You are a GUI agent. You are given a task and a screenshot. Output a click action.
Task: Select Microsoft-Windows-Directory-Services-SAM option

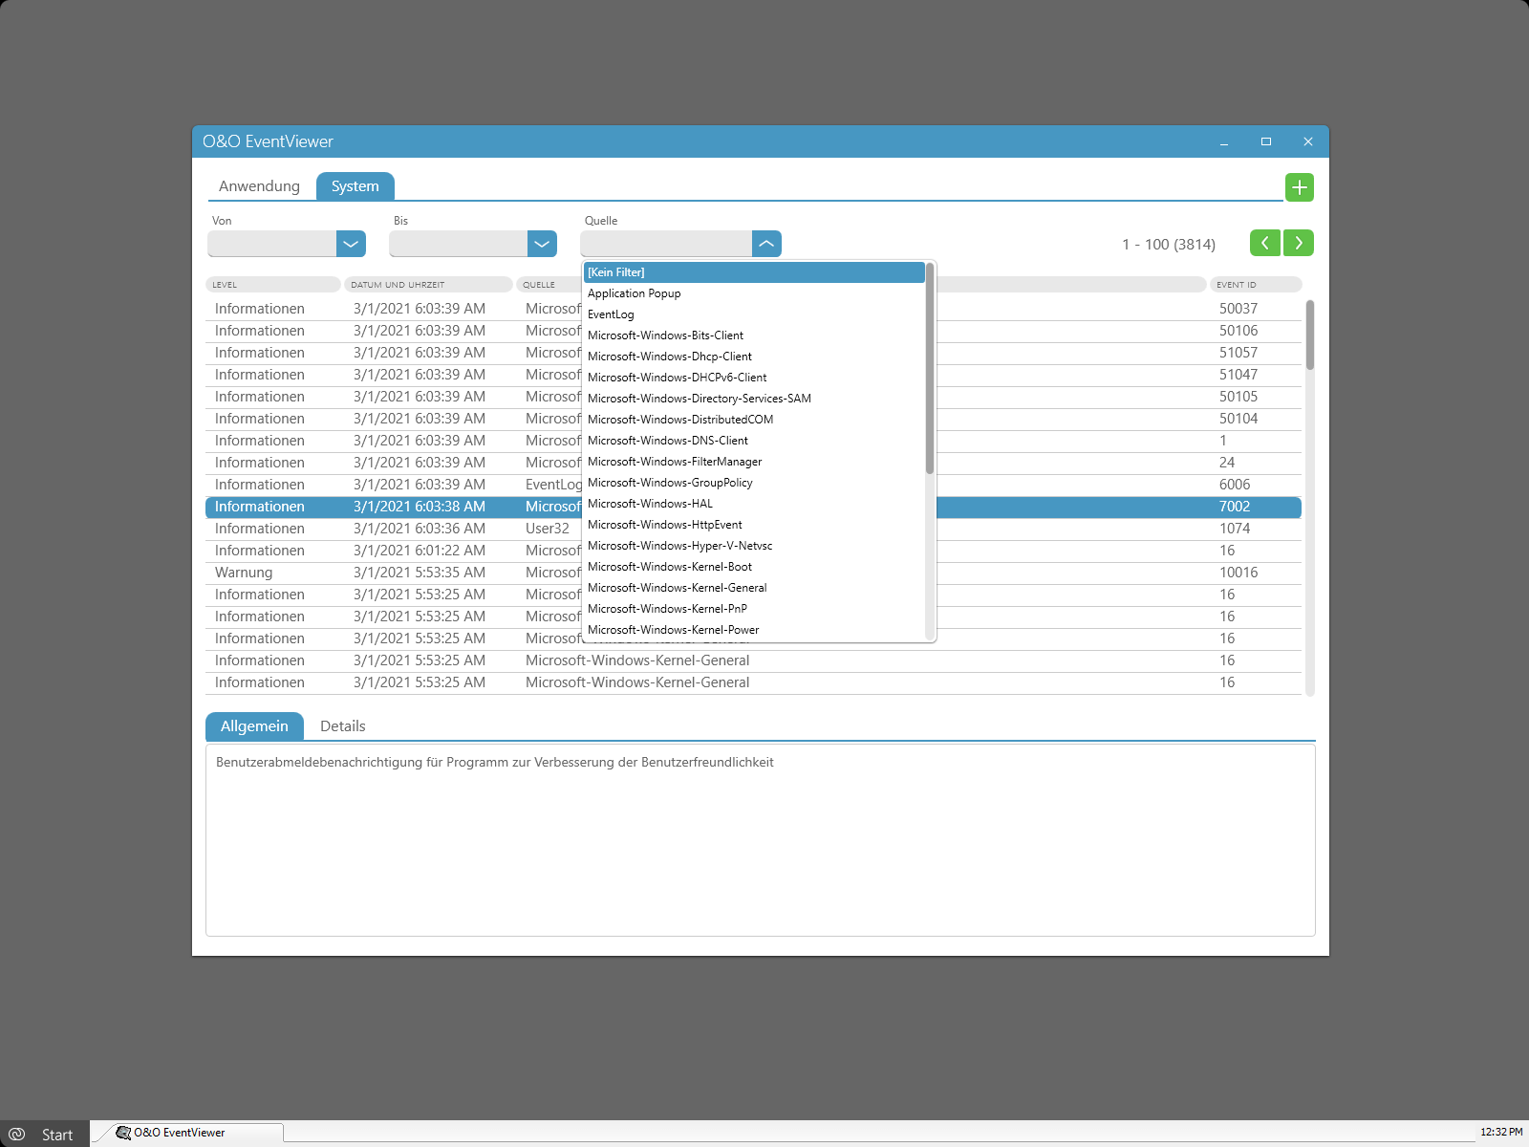click(x=754, y=399)
